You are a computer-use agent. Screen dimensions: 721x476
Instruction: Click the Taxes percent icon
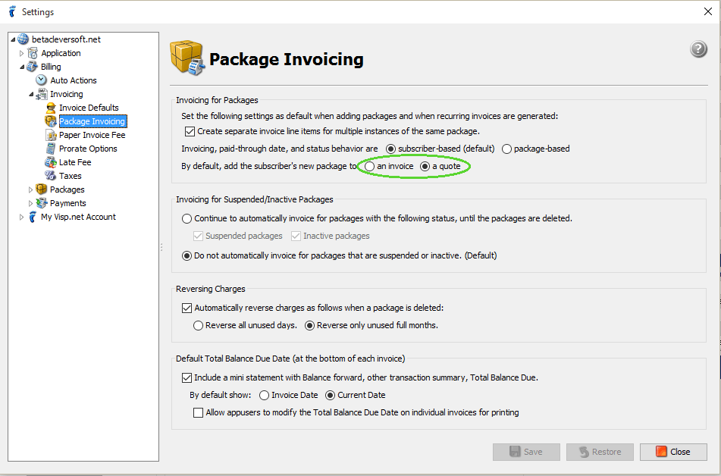click(50, 176)
